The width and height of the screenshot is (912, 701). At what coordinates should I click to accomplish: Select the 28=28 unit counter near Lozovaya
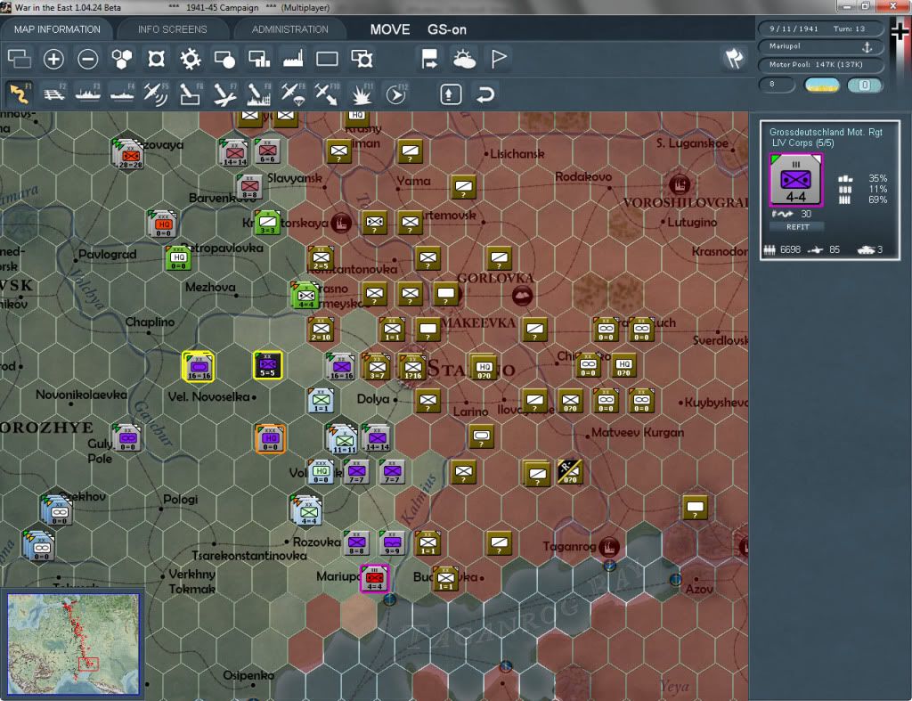[129, 155]
